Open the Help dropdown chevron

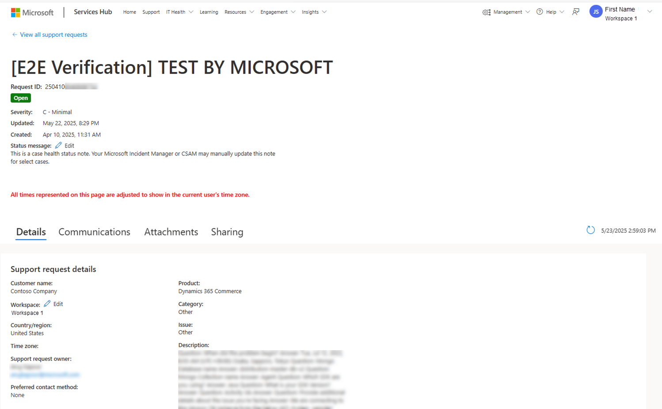[x=562, y=12]
